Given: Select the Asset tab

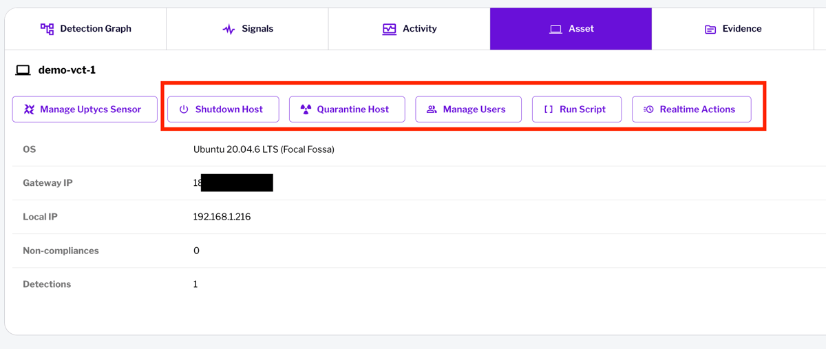Looking at the screenshot, I should pos(571,29).
